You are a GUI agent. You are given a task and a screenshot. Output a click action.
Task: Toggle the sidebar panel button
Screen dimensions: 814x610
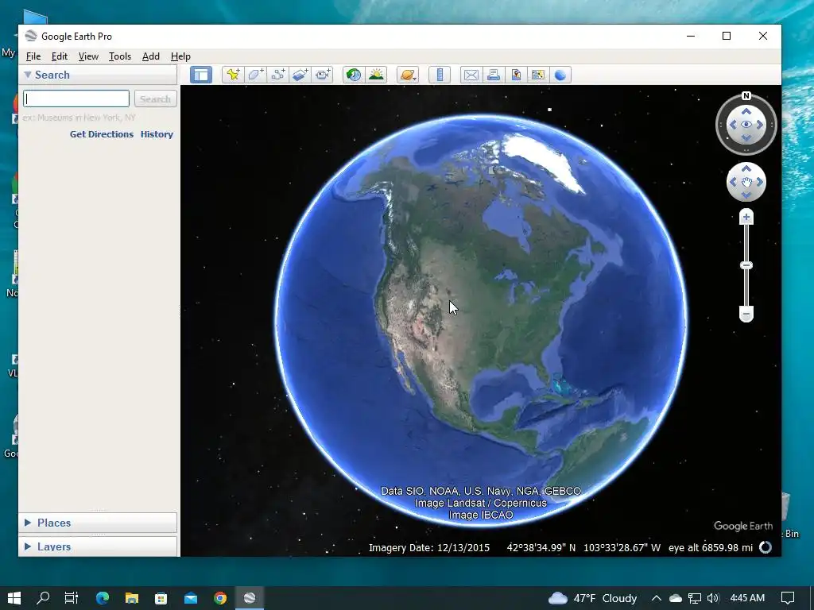[x=201, y=75]
